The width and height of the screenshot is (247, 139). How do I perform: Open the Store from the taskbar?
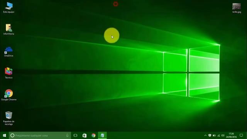point(85,136)
